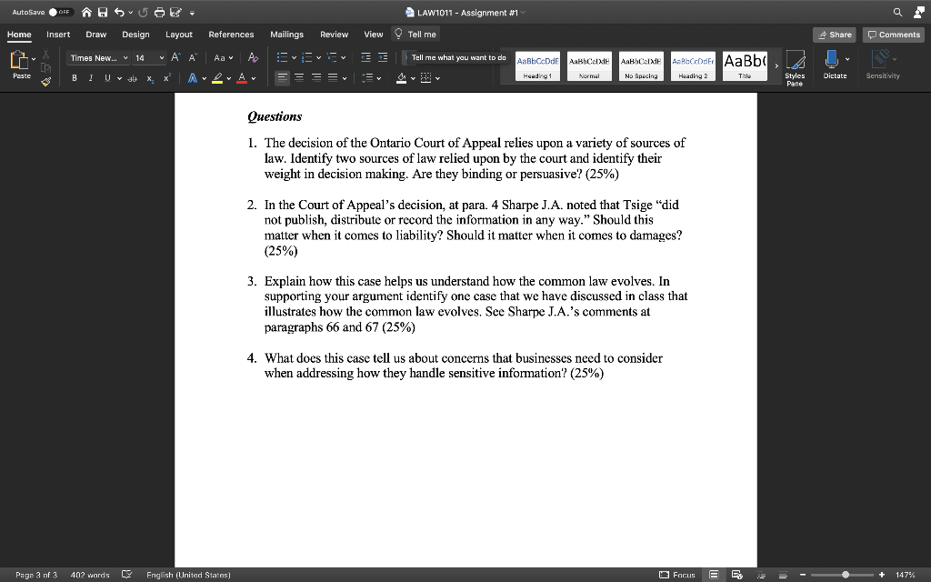Increase paragraph indent

click(383, 57)
